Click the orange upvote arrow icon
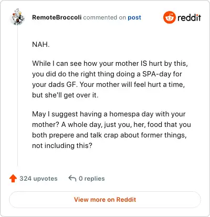 click(13, 179)
